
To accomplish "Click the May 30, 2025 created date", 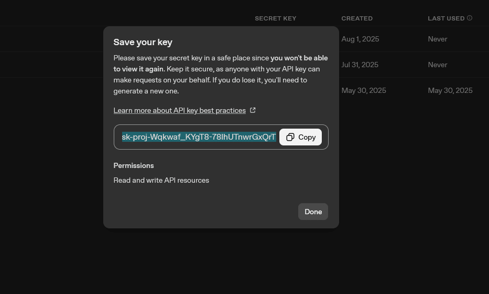I will coord(364,91).
